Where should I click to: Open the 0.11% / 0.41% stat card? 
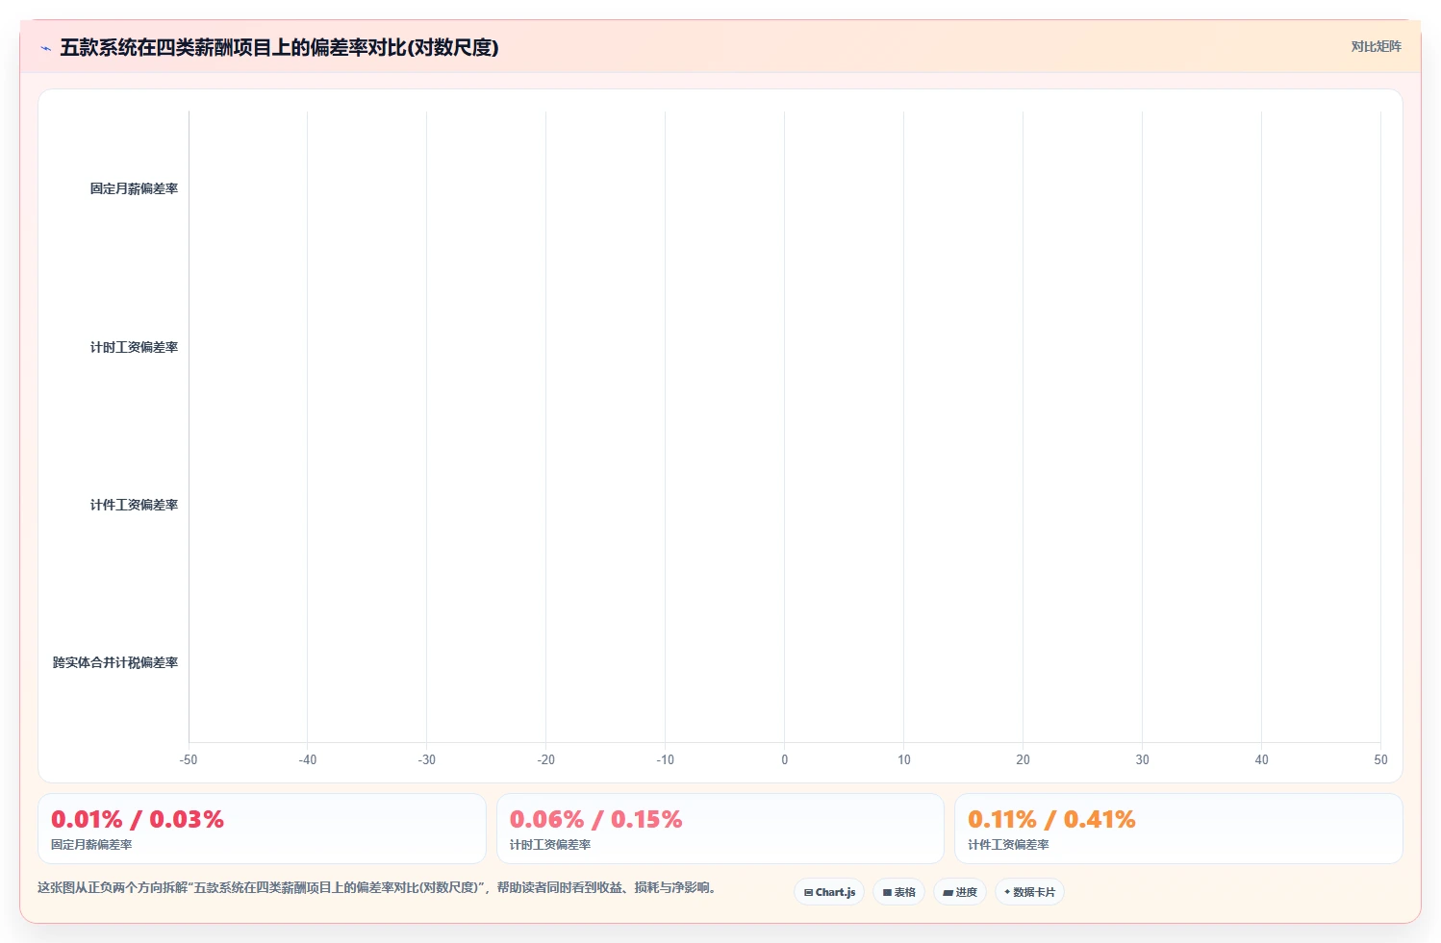point(1178,829)
